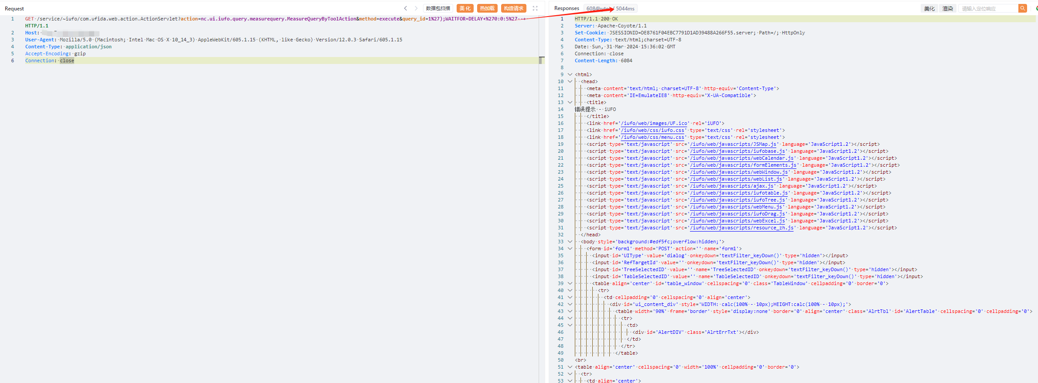Click the 美化 button in Responses panel
Screen dimensions: 1038x383
point(929,8)
